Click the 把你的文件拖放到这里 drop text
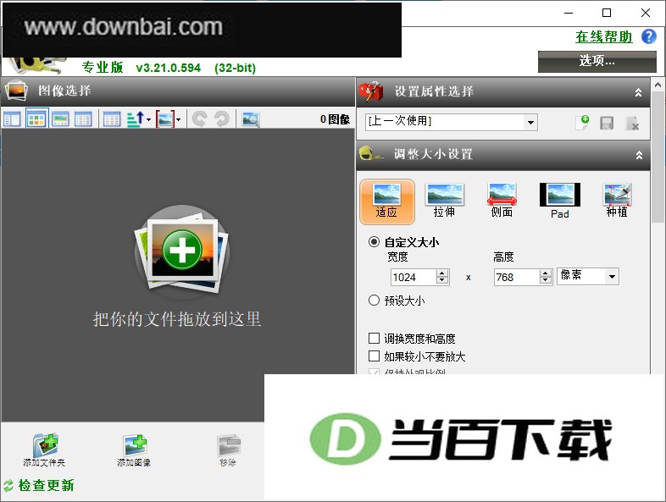This screenshot has height=502, width=666. 177,319
